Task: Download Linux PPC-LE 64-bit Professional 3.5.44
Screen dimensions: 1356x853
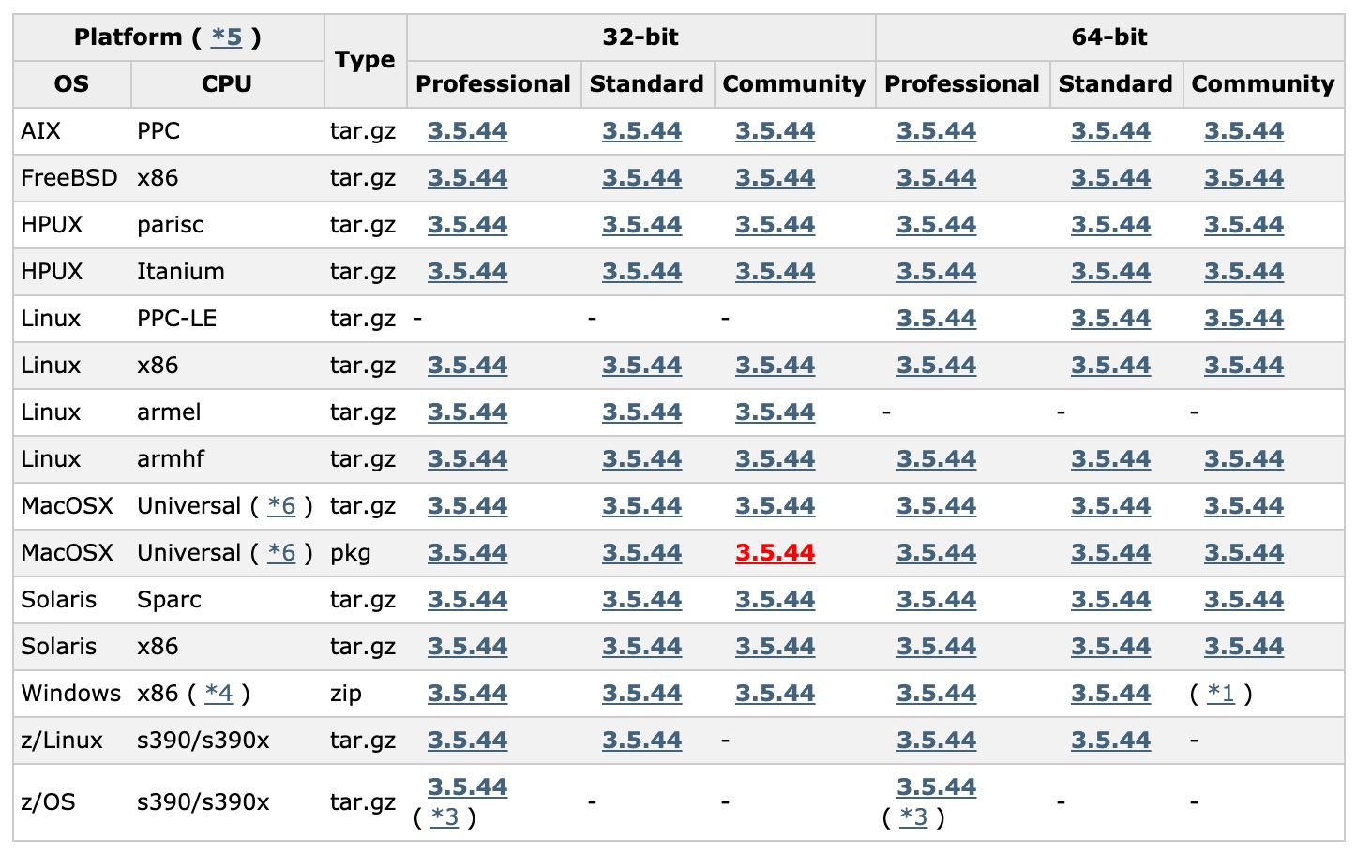Action: [x=936, y=319]
